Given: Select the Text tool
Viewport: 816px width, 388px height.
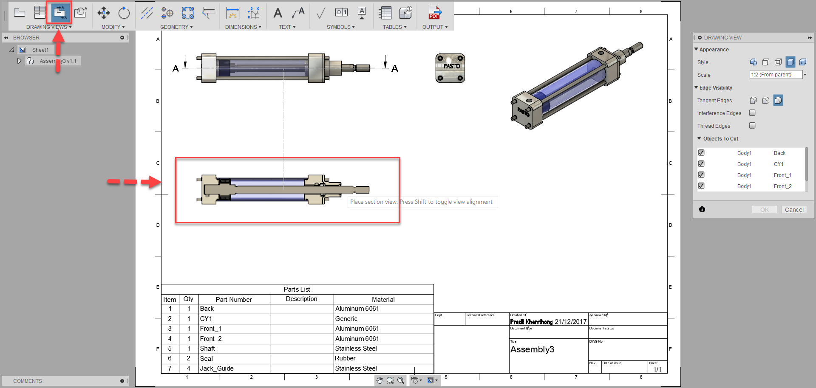Looking at the screenshot, I should (278, 13).
